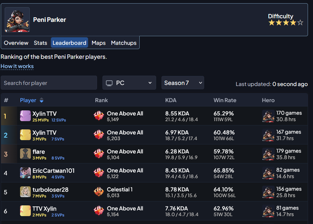Open the Maps tab

tap(98, 43)
